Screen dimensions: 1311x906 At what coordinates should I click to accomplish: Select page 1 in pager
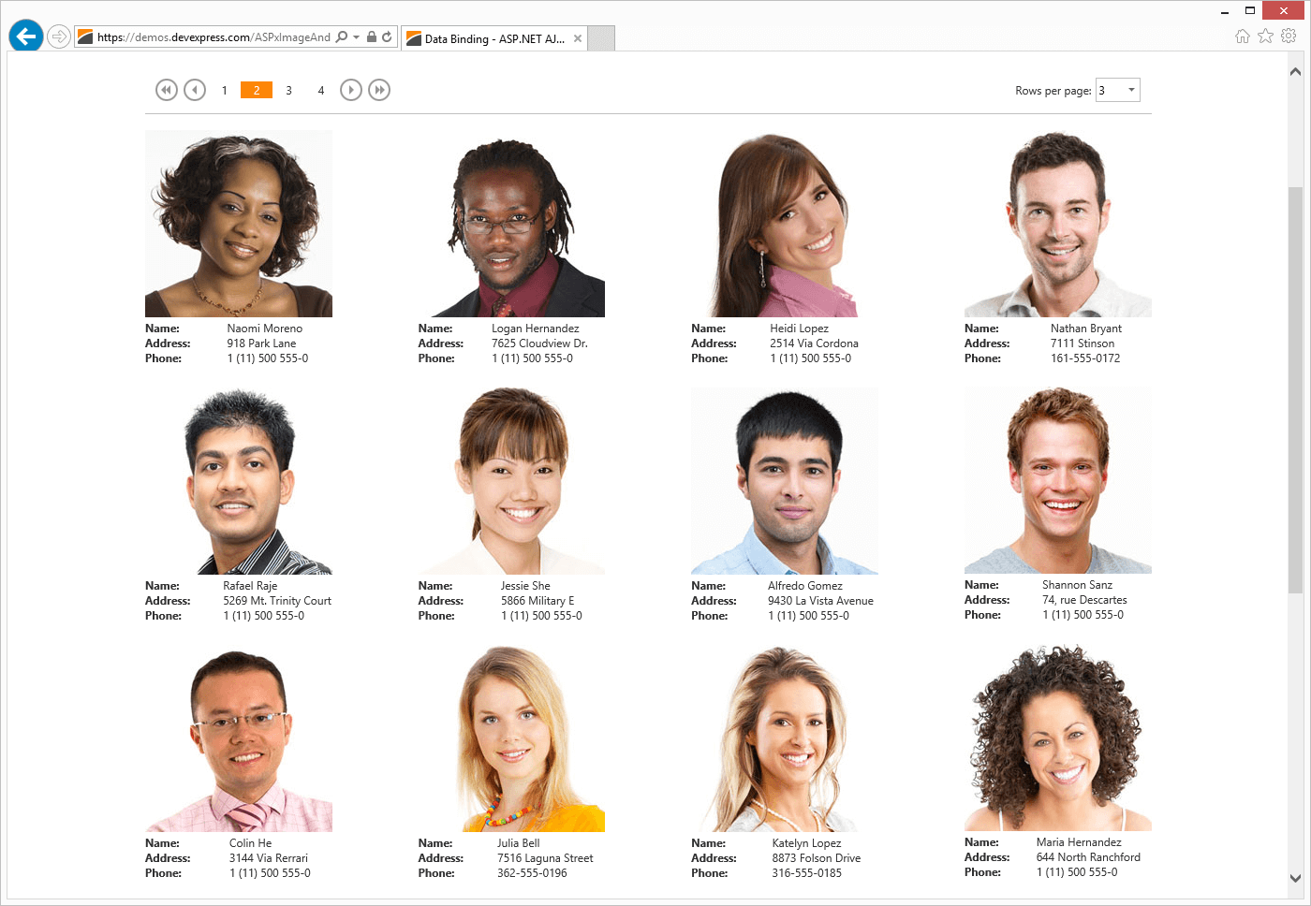[x=225, y=91]
